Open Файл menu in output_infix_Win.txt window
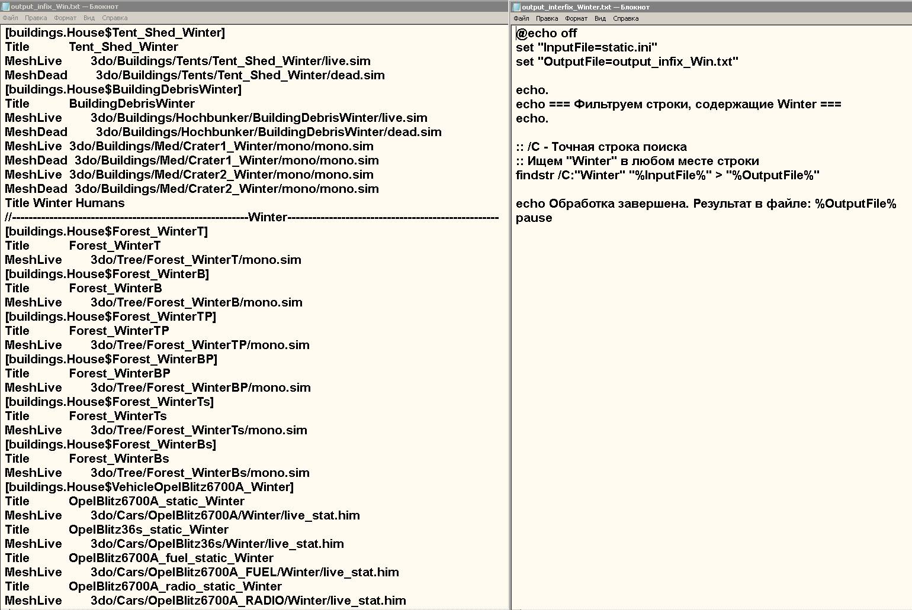Image resolution: width=912 pixels, height=610 pixels. pos(10,18)
